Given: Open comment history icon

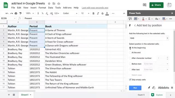Looking at the screenshot, I should (x=145, y=5).
